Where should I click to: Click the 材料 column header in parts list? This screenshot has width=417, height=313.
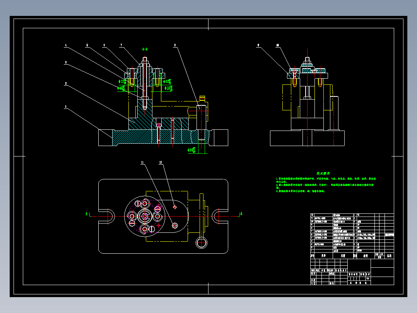coord(366,256)
